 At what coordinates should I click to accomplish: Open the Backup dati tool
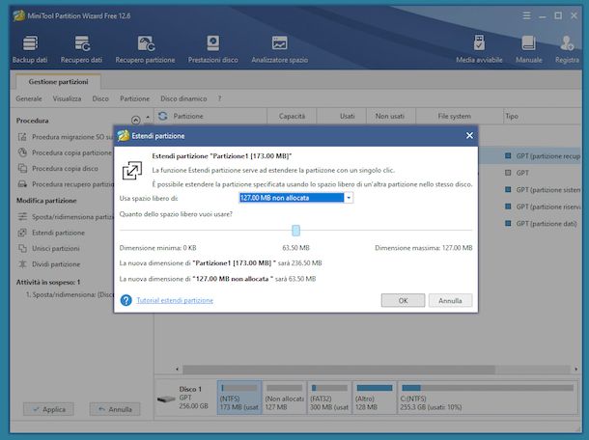30,49
